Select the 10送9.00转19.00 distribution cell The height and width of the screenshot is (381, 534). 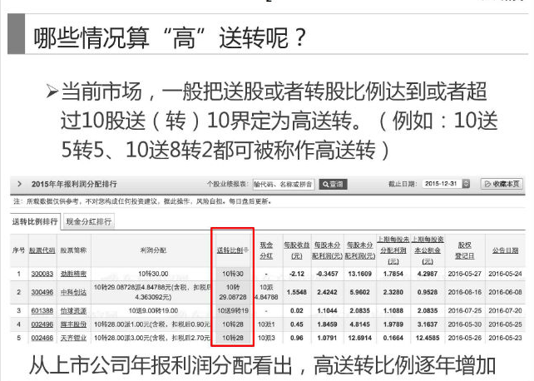[x=153, y=310]
